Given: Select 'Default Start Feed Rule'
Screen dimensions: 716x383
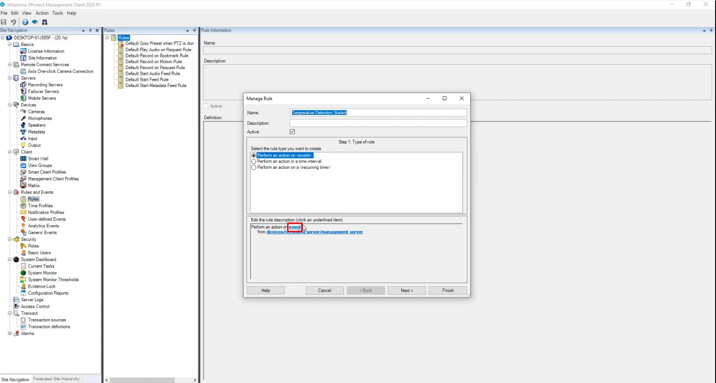Looking at the screenshot, I should [x=147, y=80].
